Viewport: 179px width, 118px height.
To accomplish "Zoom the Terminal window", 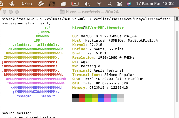I will [x=17, y=12].
